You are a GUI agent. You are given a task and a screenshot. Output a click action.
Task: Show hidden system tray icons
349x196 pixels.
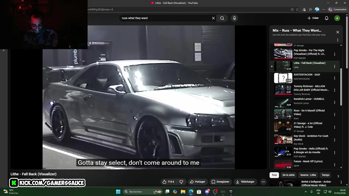305,192
